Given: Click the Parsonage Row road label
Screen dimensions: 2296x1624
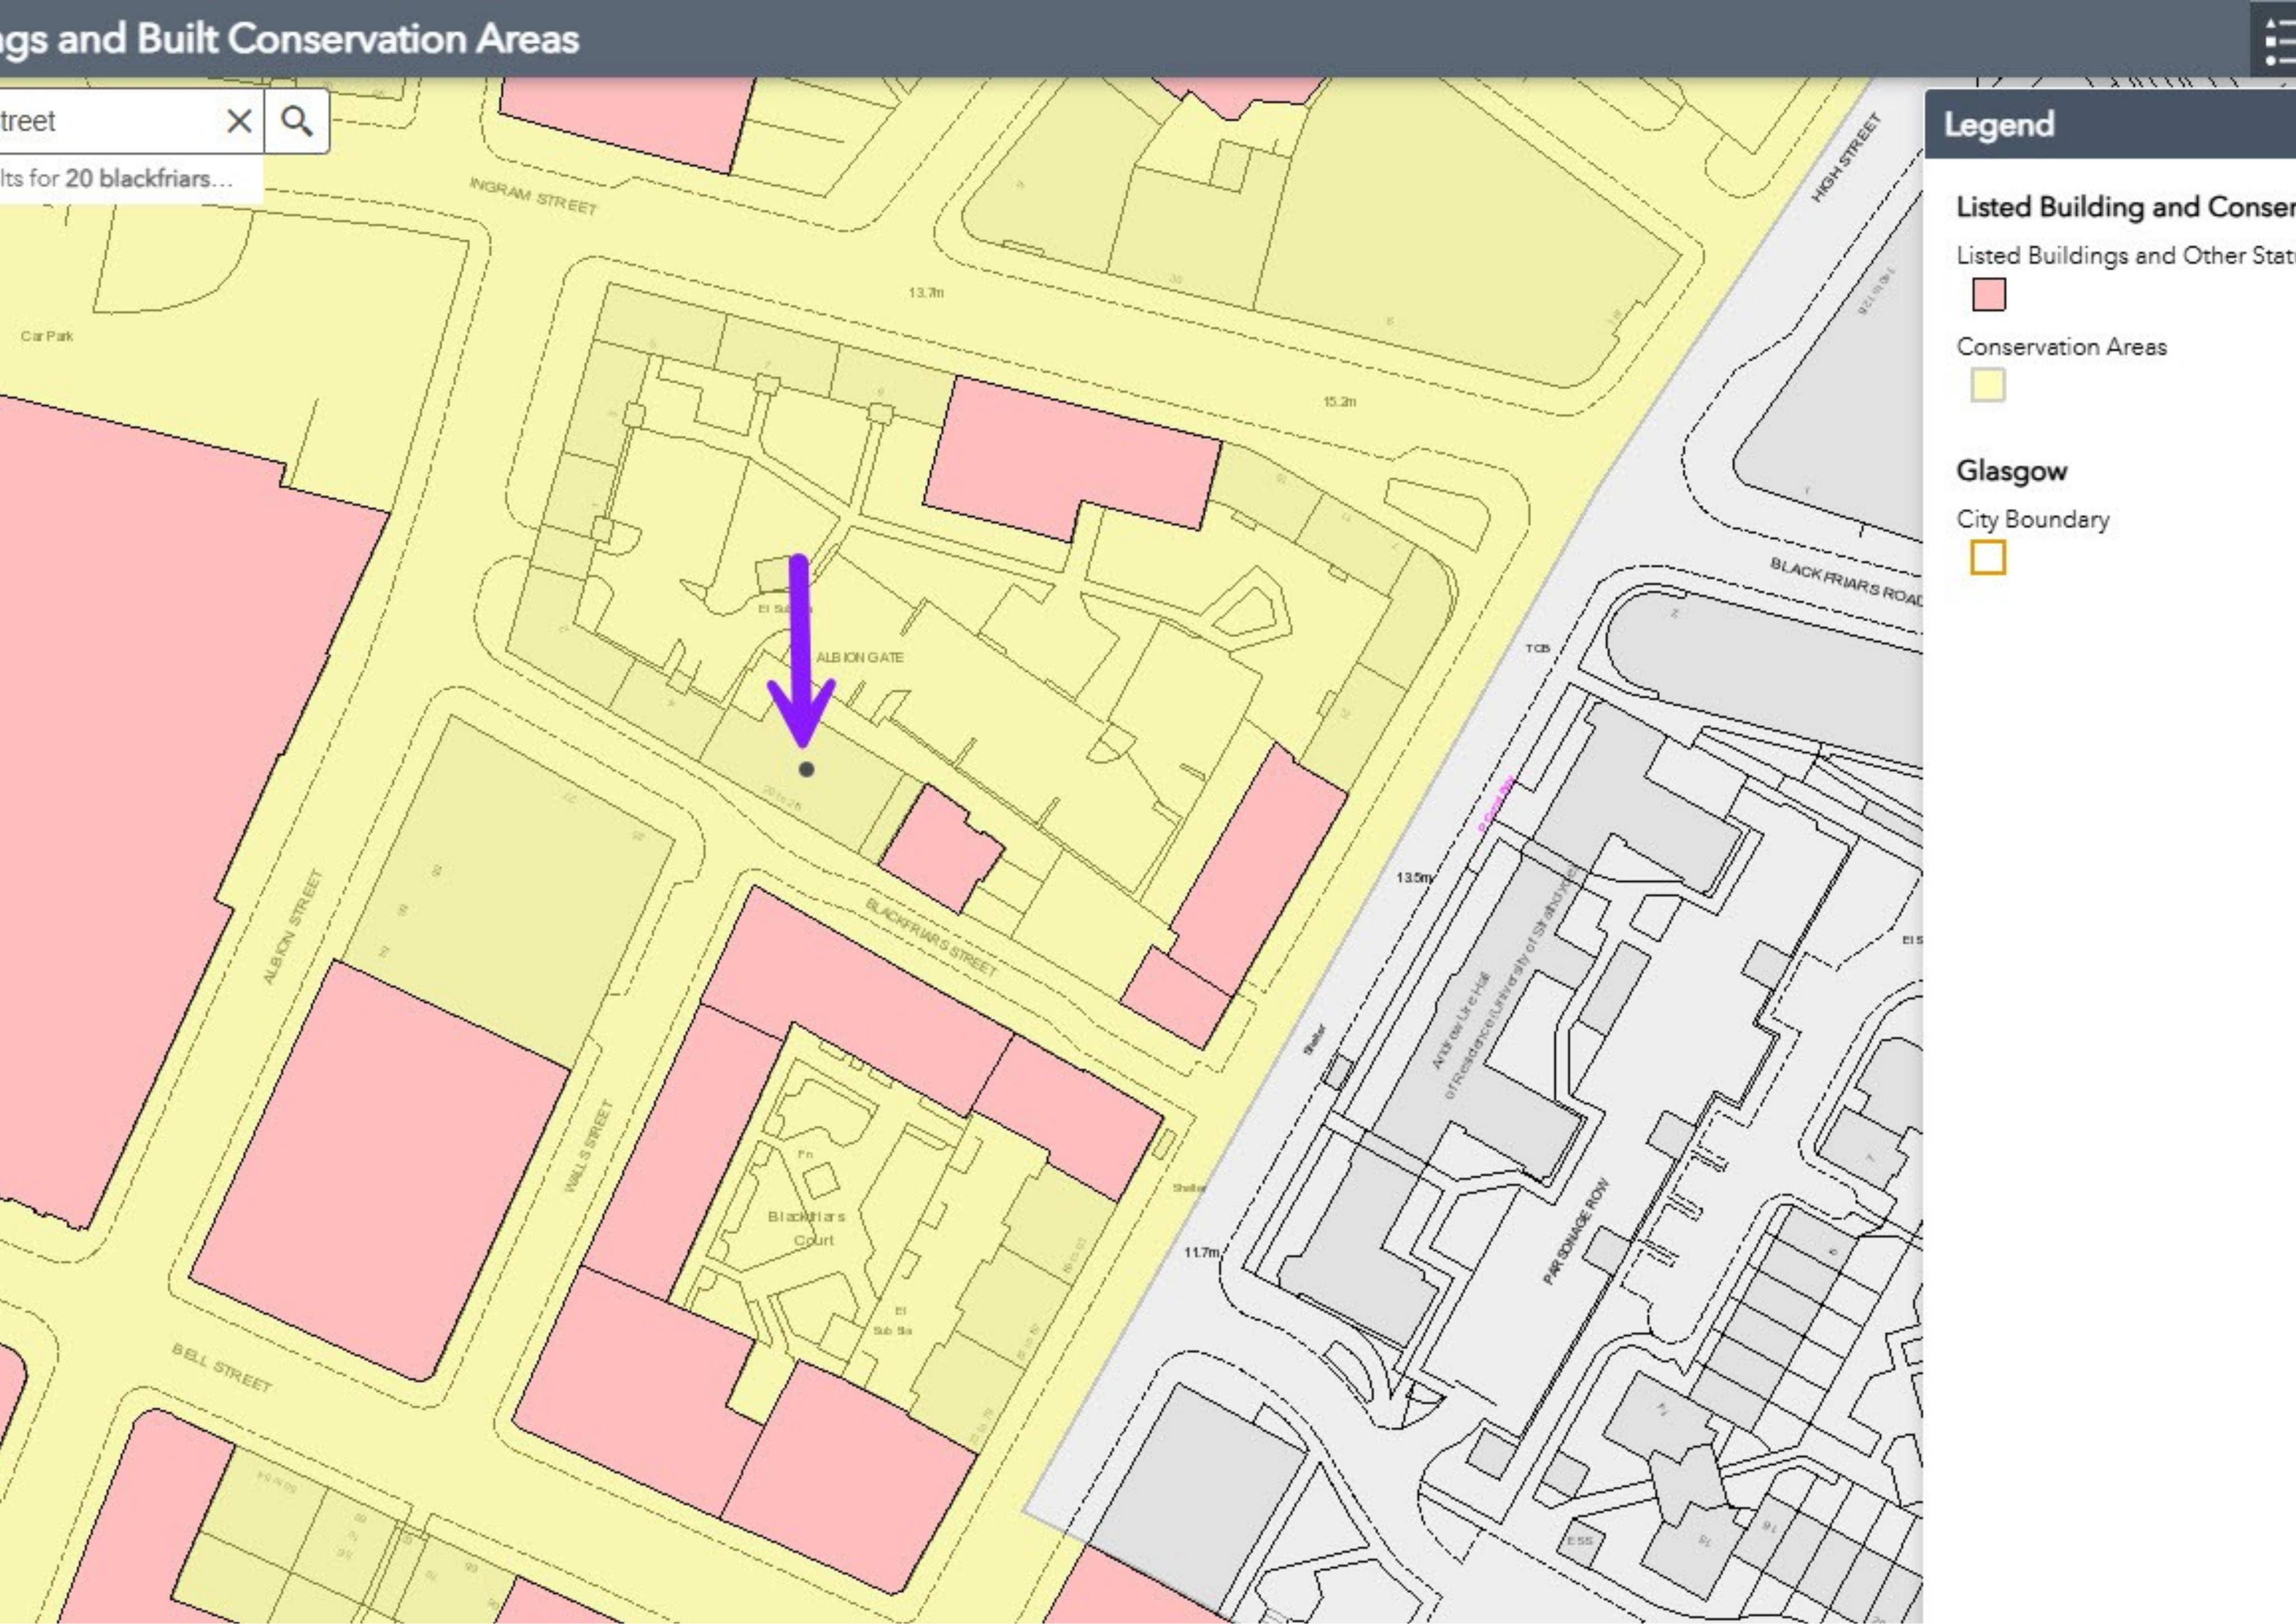Looking at the screenshot, I should click(x=1576, y=1231).
